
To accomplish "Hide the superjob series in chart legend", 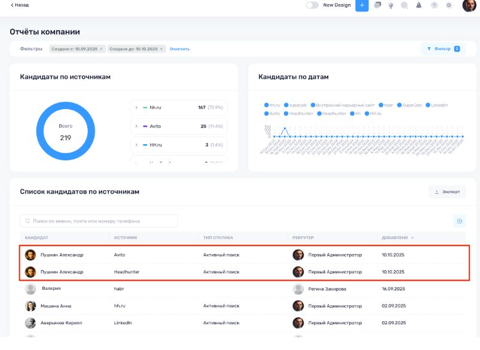I will pyautogui.click(x=296, y=105).
